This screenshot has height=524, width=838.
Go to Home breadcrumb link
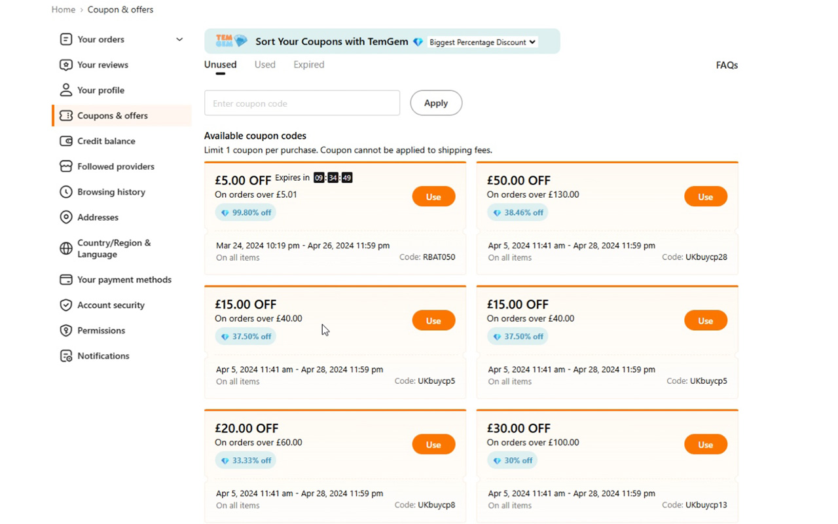[x=64, y=9]
